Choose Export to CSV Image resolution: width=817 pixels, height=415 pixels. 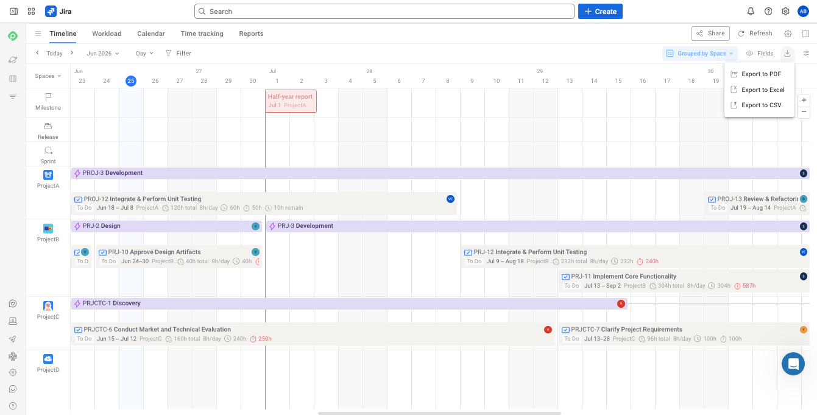point(759,105)
